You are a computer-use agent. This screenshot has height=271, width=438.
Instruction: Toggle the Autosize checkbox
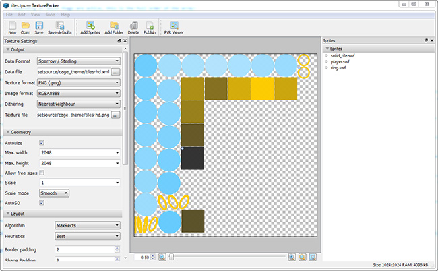pos(42,143)
